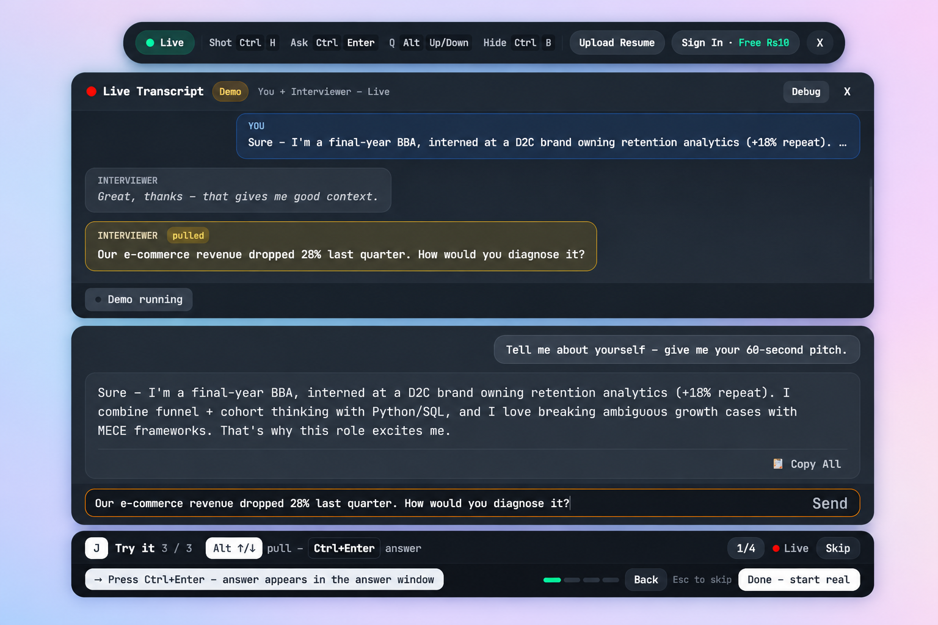Click 'Try it 3 / 3' label
Screen dimensions: 938x625
pos(153,548)
